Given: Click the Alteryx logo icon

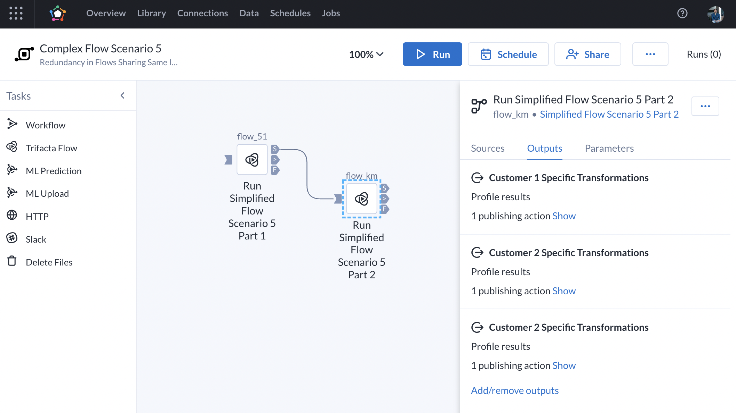Looking at the screenshot, I should point(58,13).
